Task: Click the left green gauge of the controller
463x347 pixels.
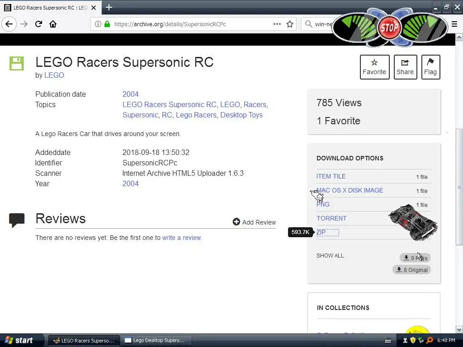Action: (356, 28)
